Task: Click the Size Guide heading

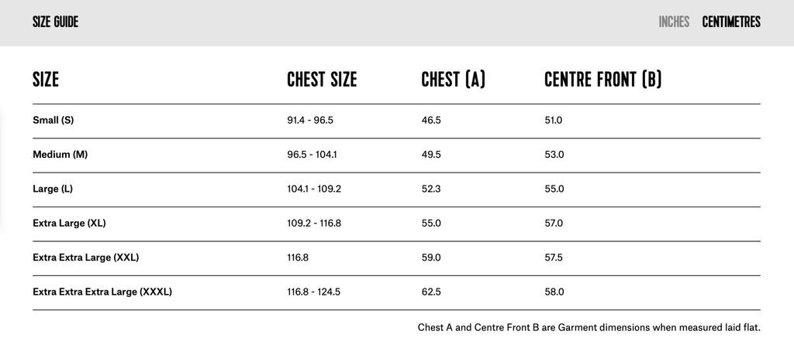Action: click(56, 22)
